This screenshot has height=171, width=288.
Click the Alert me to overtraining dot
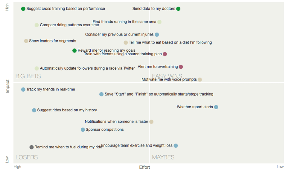coord(181,67)
